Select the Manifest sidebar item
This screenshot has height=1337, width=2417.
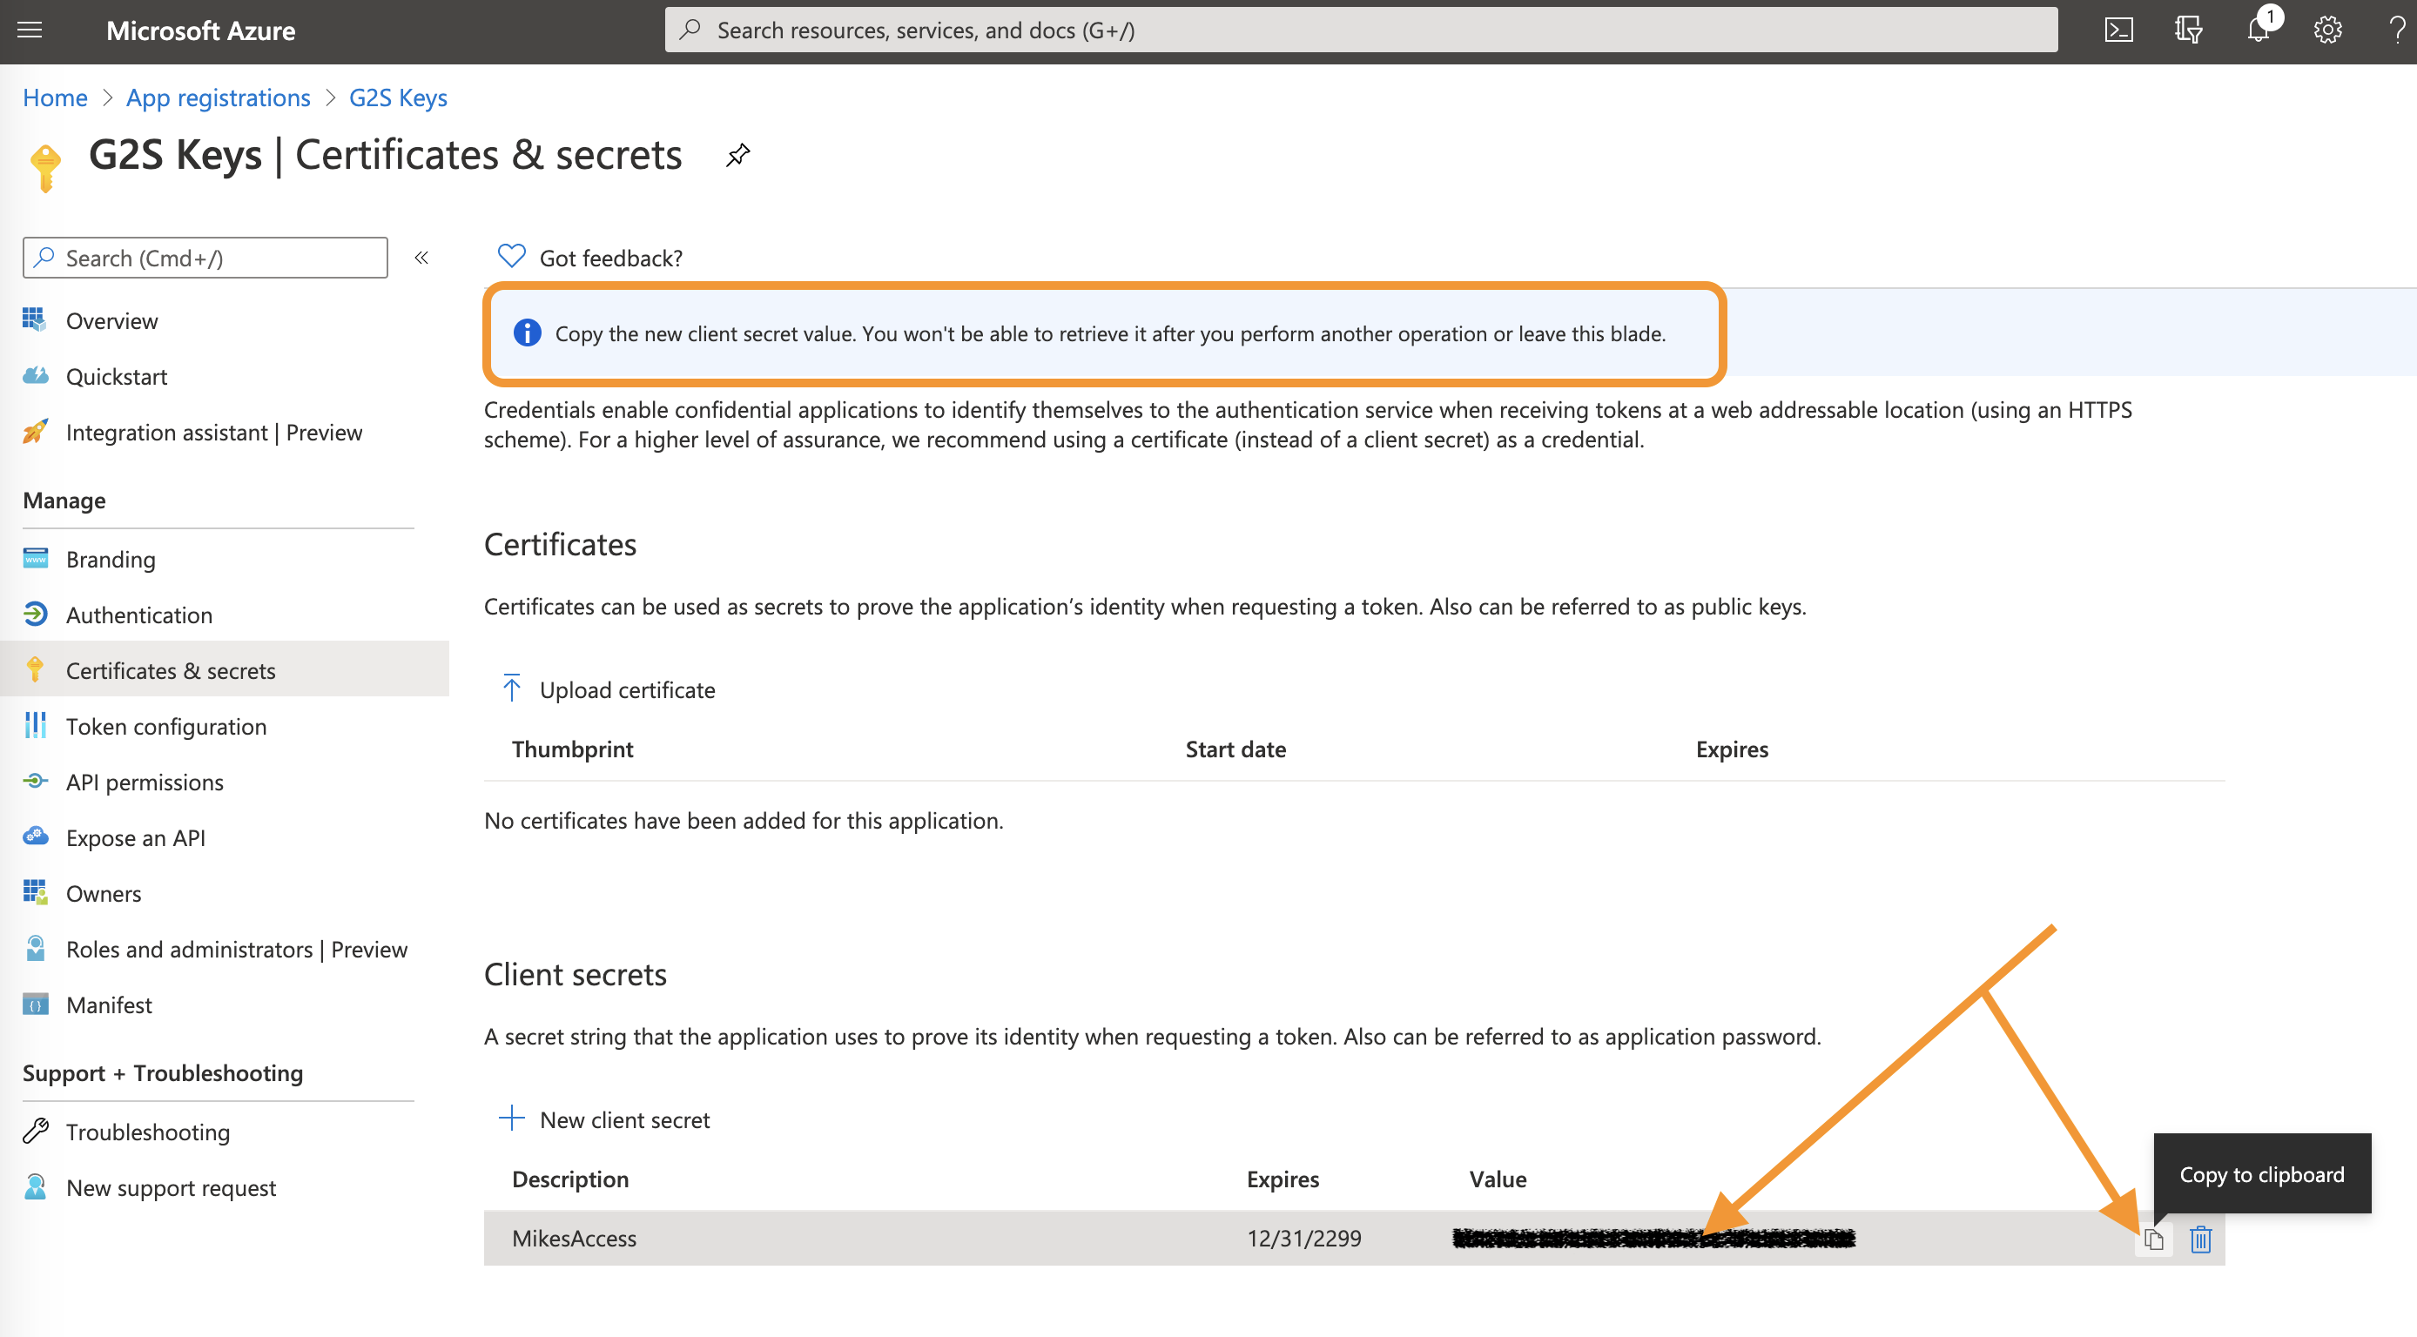click(107, 1004)
